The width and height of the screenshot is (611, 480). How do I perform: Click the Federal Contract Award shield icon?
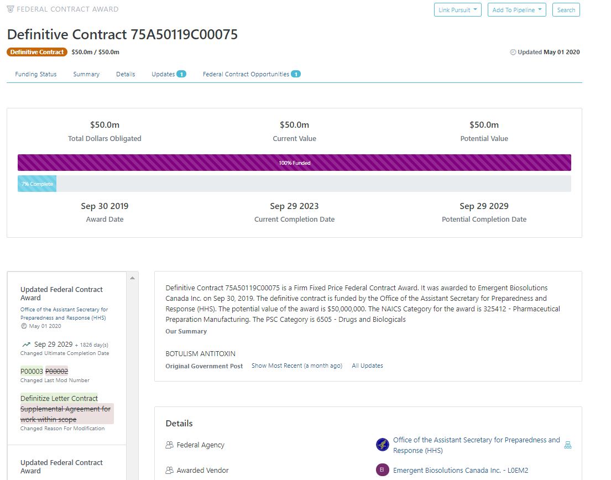[11, 9]
